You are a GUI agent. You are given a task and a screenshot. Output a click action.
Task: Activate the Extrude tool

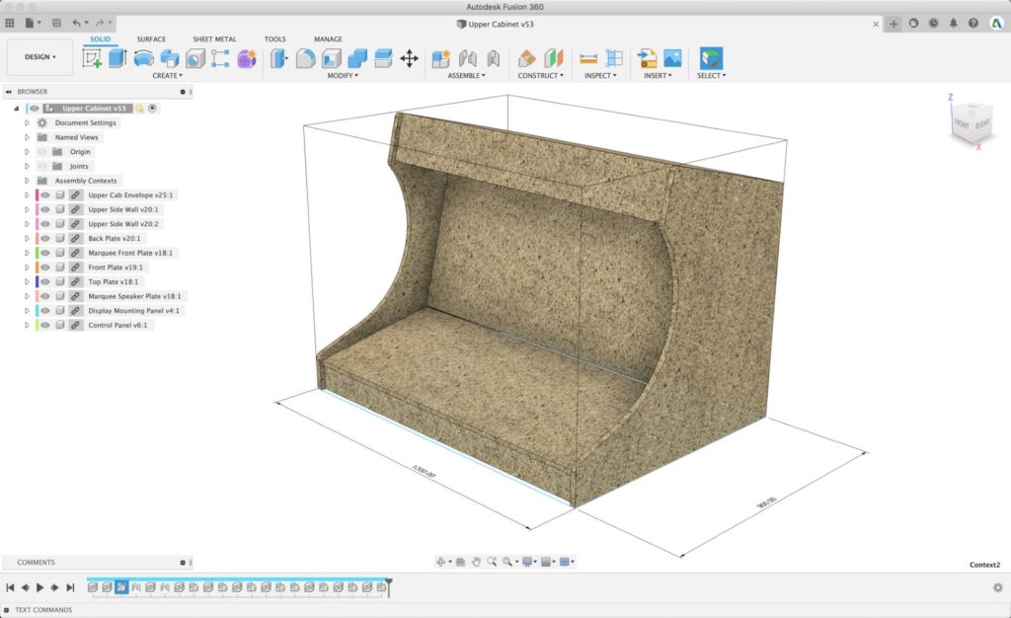[117, 59]
